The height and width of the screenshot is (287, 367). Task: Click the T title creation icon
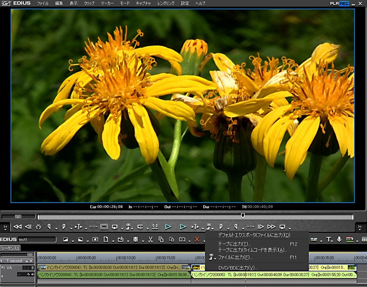[x=328, y=239]
